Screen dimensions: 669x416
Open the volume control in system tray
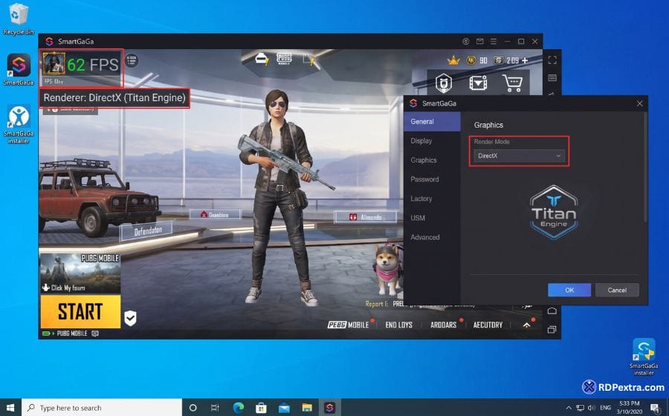pos(592,408)
